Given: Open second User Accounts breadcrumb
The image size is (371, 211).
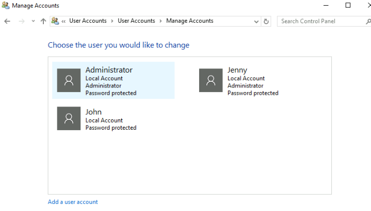Looking at the screenshot, I should 136,21.
